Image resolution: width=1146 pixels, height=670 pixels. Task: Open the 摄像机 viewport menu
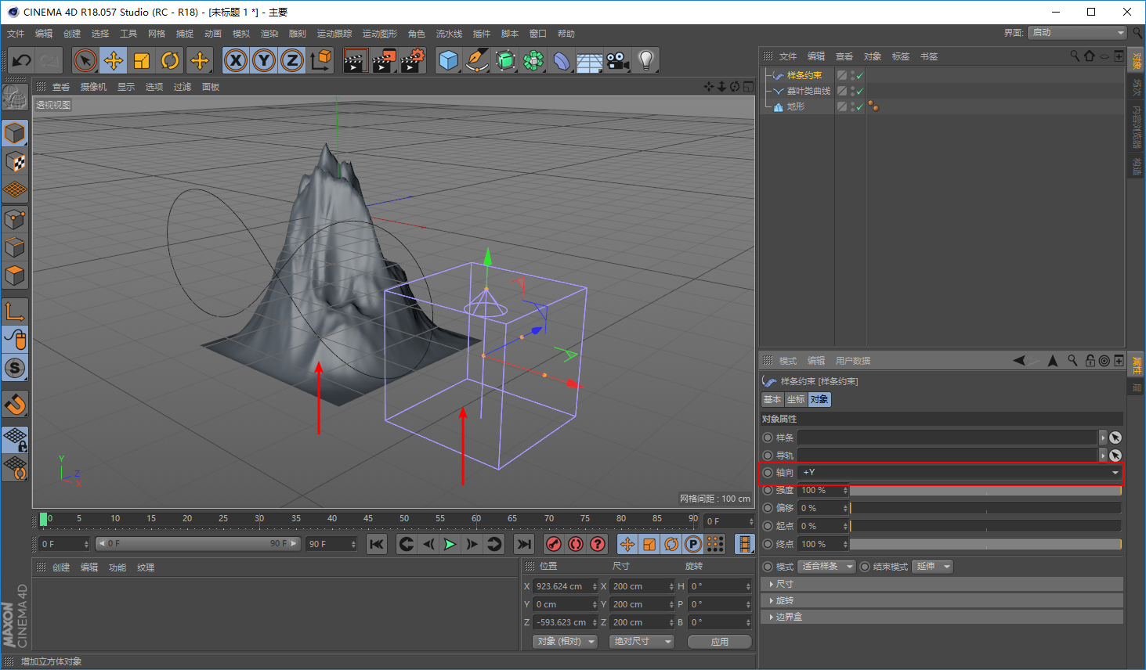point(93,87)
